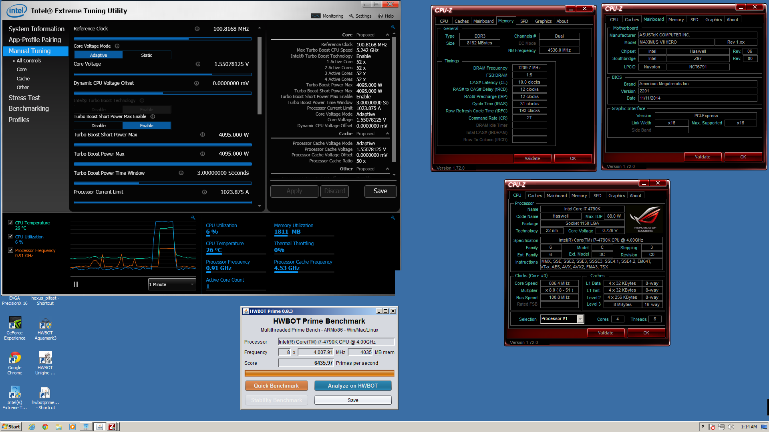The width and height of the screenshot is (769, 432).
Task: Click Save button in HWBOT Prime
Action: 353,400
